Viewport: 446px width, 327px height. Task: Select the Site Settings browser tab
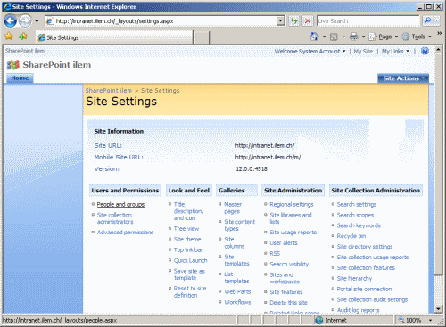114,37
